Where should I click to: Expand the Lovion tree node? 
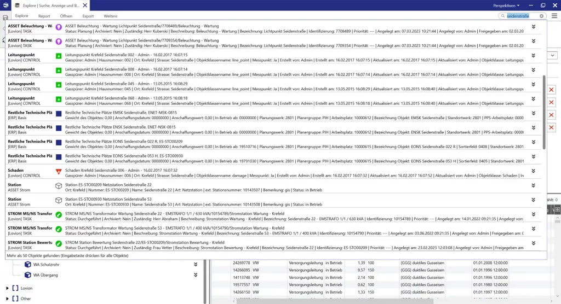click(x=8, y=288)
